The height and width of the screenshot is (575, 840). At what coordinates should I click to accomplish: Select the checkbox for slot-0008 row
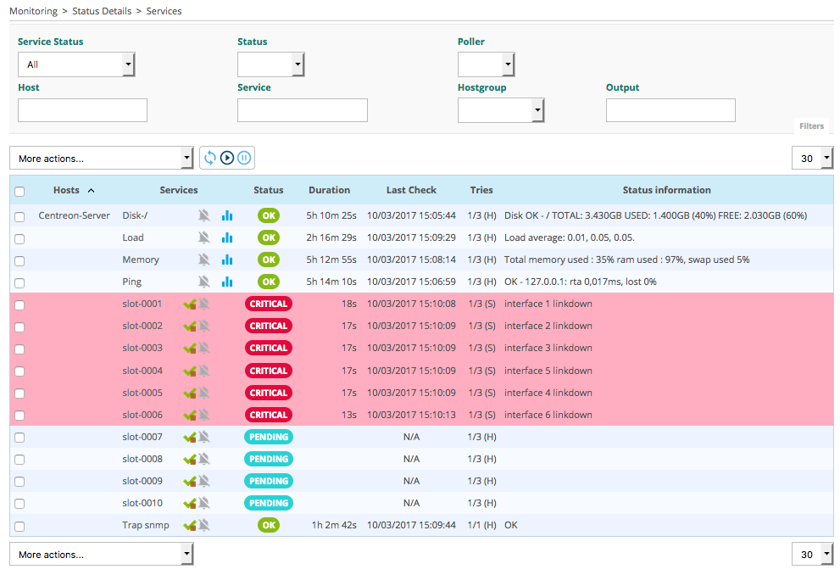coord(19,460)
